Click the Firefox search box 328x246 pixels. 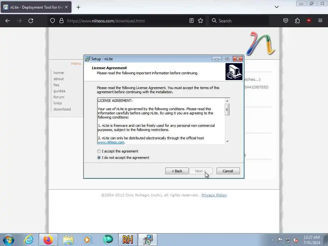click(239, 21)
